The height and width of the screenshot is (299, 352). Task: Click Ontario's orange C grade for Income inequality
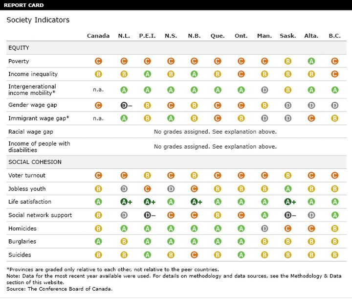(x=241, y=74)
